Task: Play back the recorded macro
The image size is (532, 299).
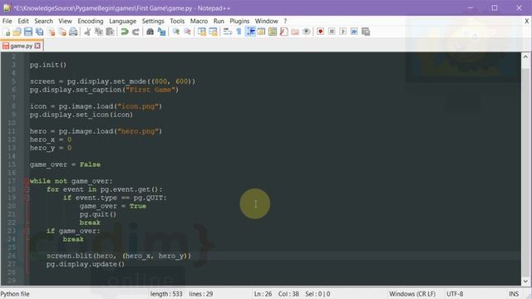Action: point(343,32)
